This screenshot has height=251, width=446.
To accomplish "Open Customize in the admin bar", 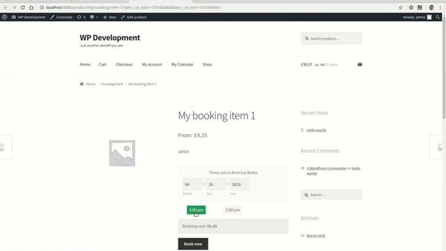I will click(x=61, y=17).
